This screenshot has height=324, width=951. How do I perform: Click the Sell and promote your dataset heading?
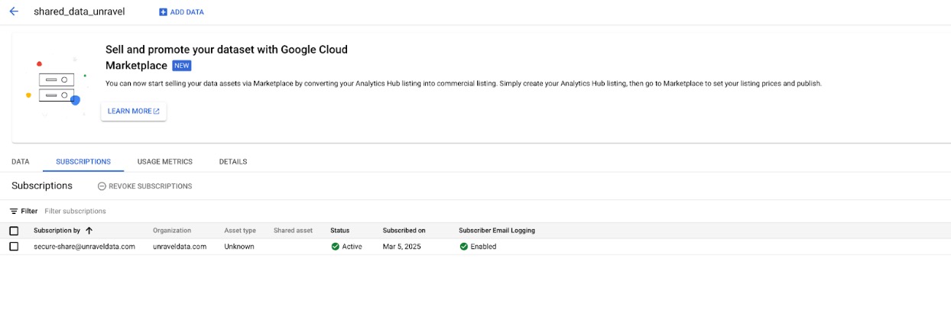(226, 57)
